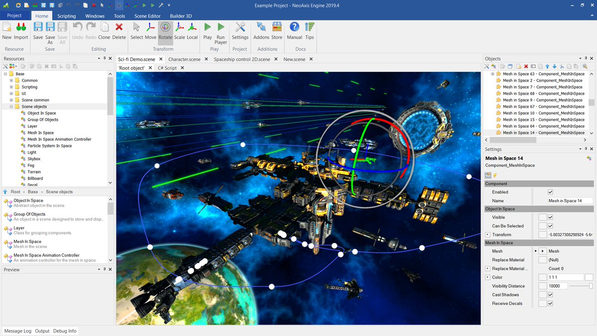The height and width of the screenshot is (336, 597).
Task: Switch to the Builder 3D ribbon tab
Action: (x=181, y=16)
